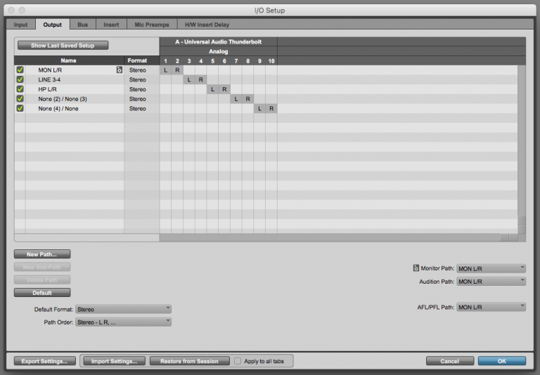Cancel the I/O Setup dialog

tap(449, 361)
